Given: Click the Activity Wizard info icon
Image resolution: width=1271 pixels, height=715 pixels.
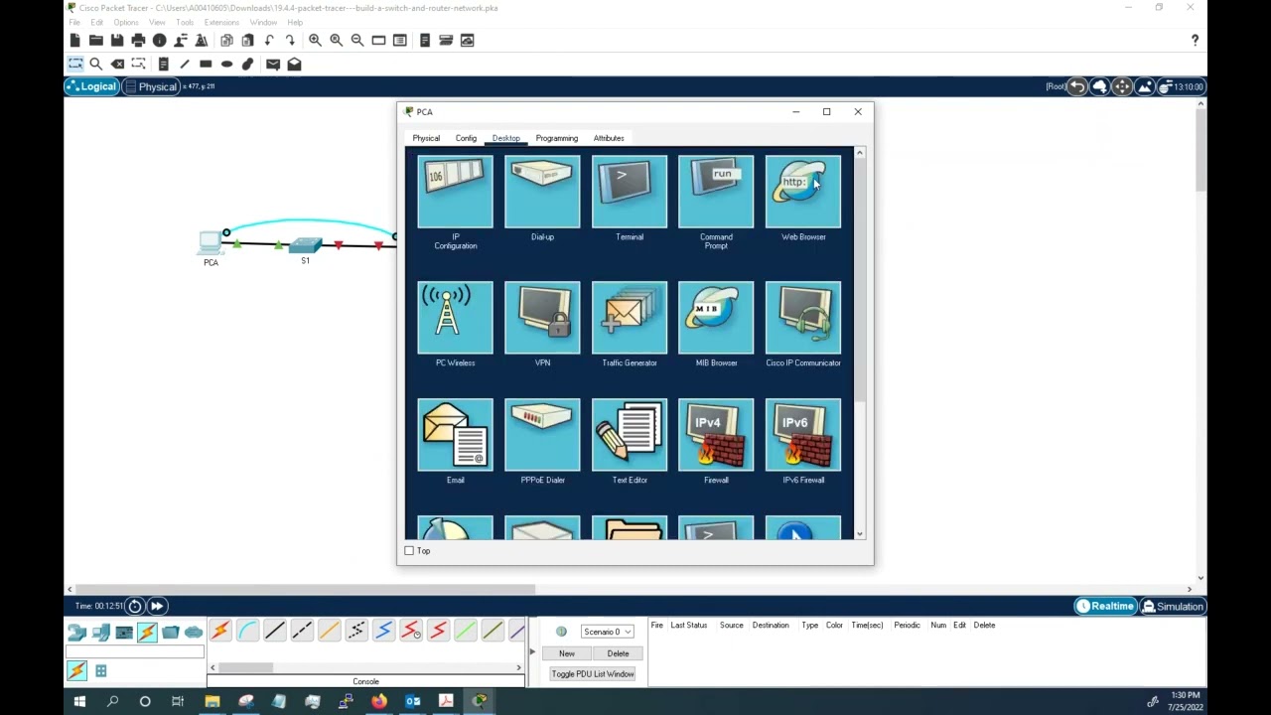Looking at the screenshot, I should [159, 40].
